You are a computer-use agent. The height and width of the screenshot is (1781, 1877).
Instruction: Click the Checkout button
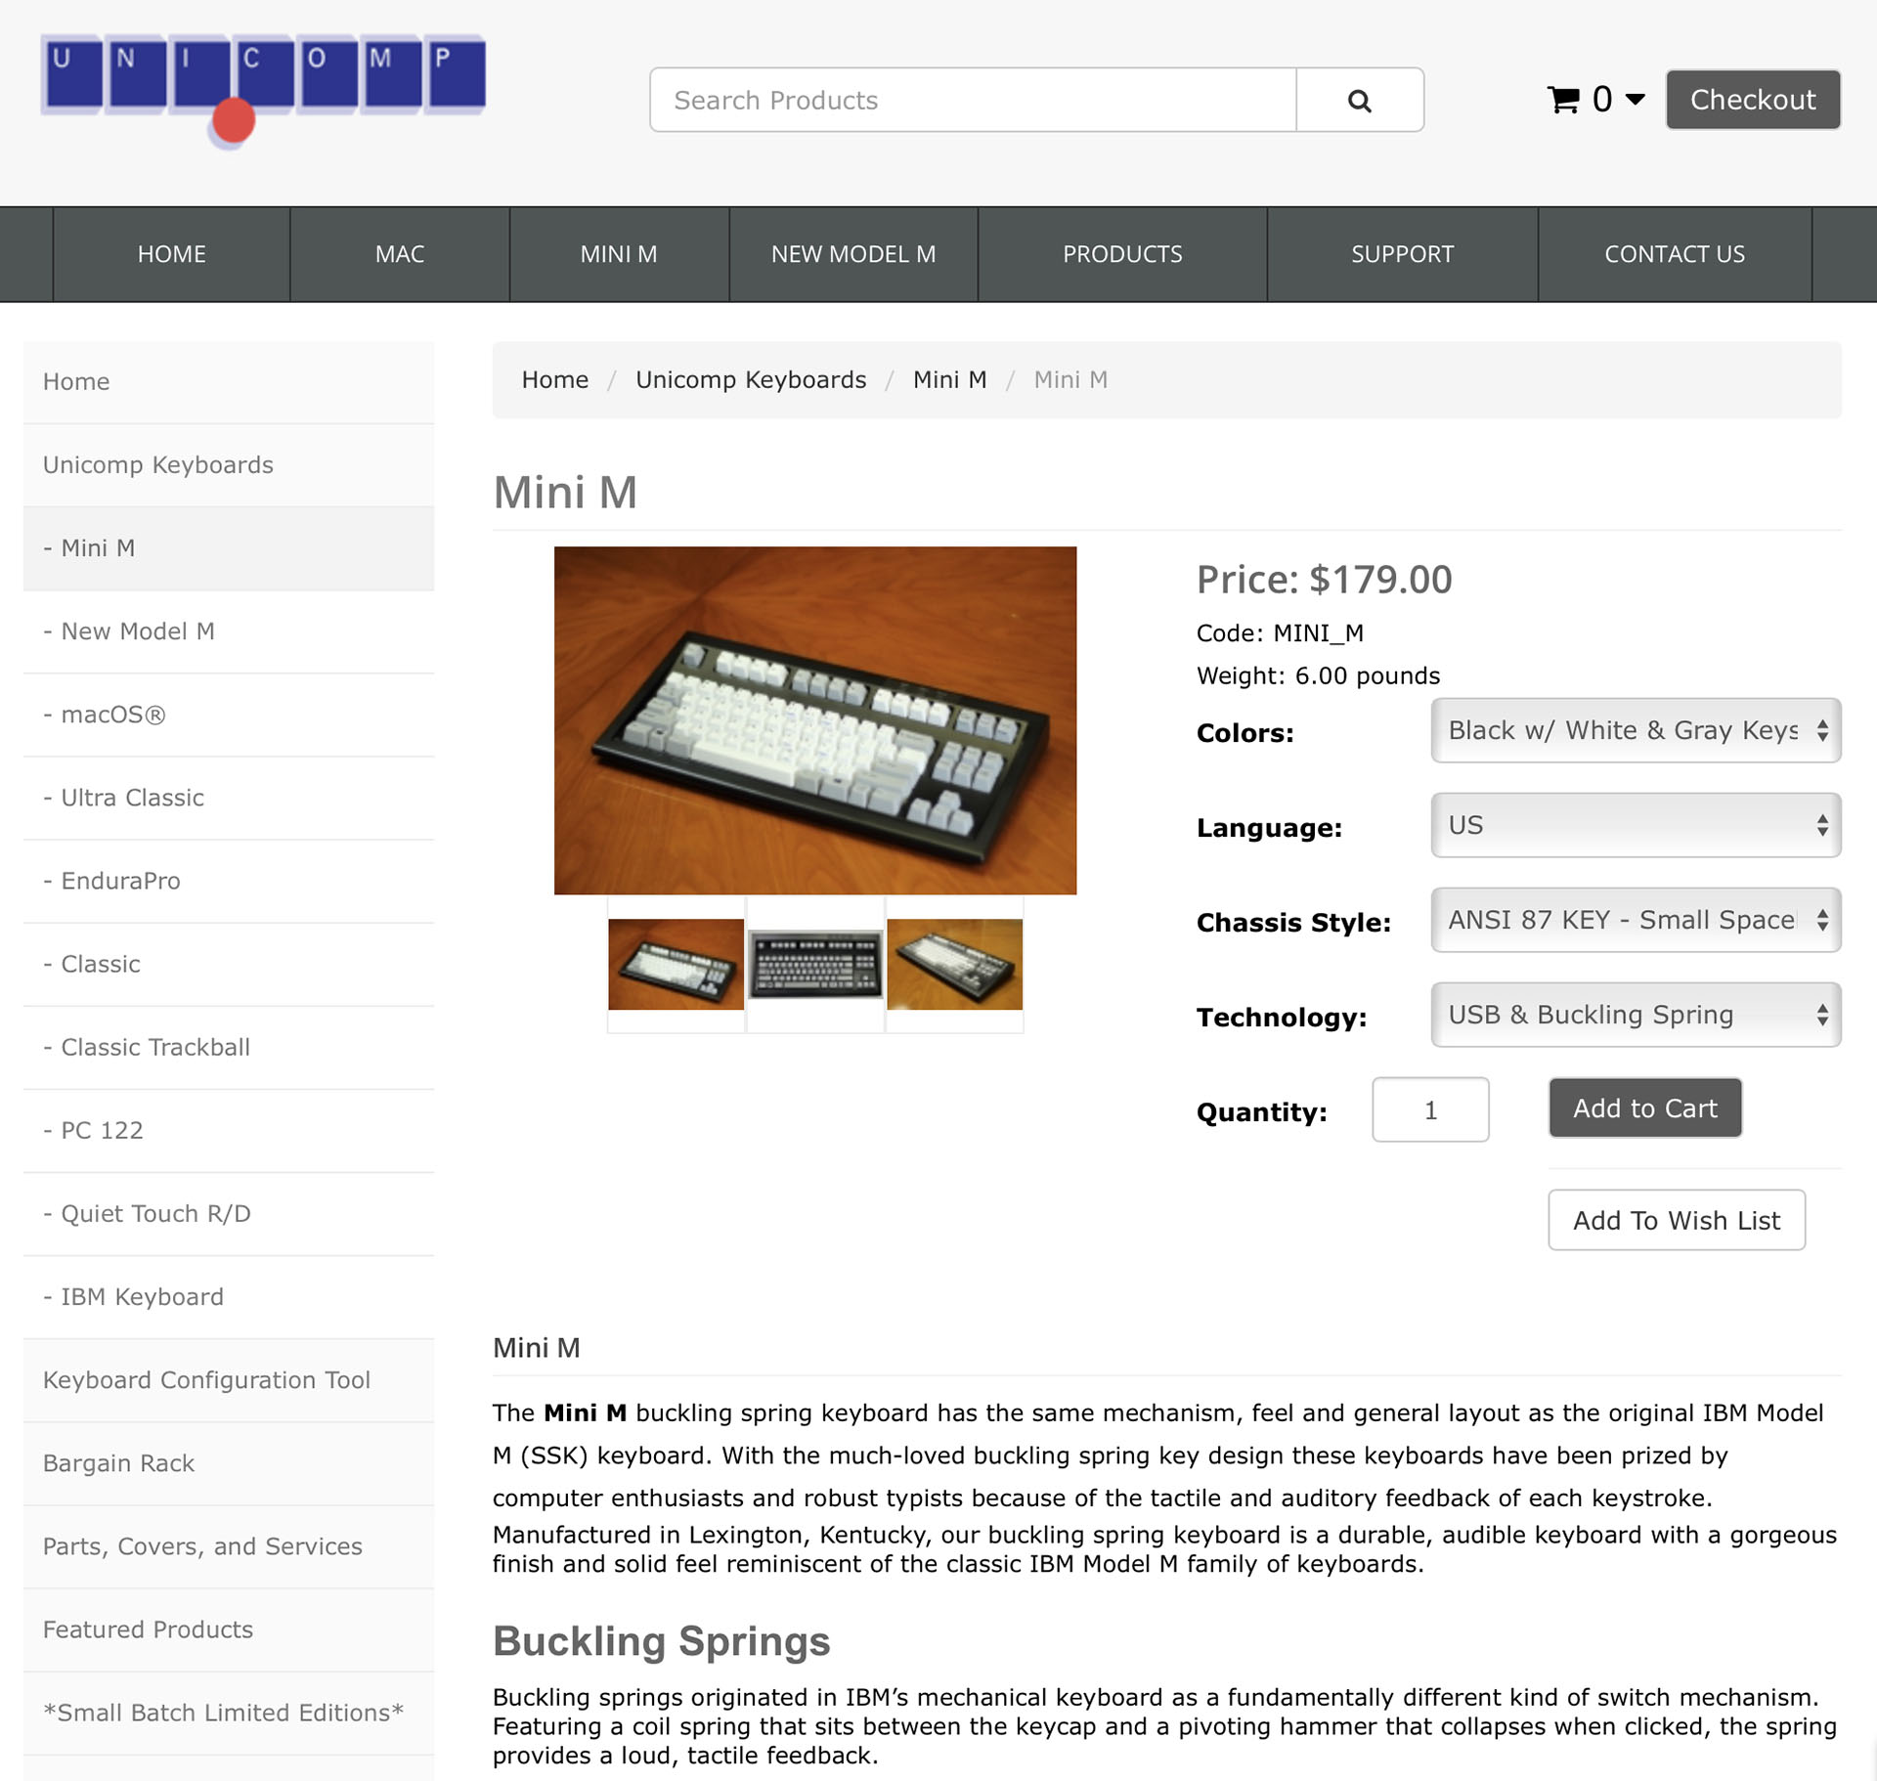[x=1753, y=100]
